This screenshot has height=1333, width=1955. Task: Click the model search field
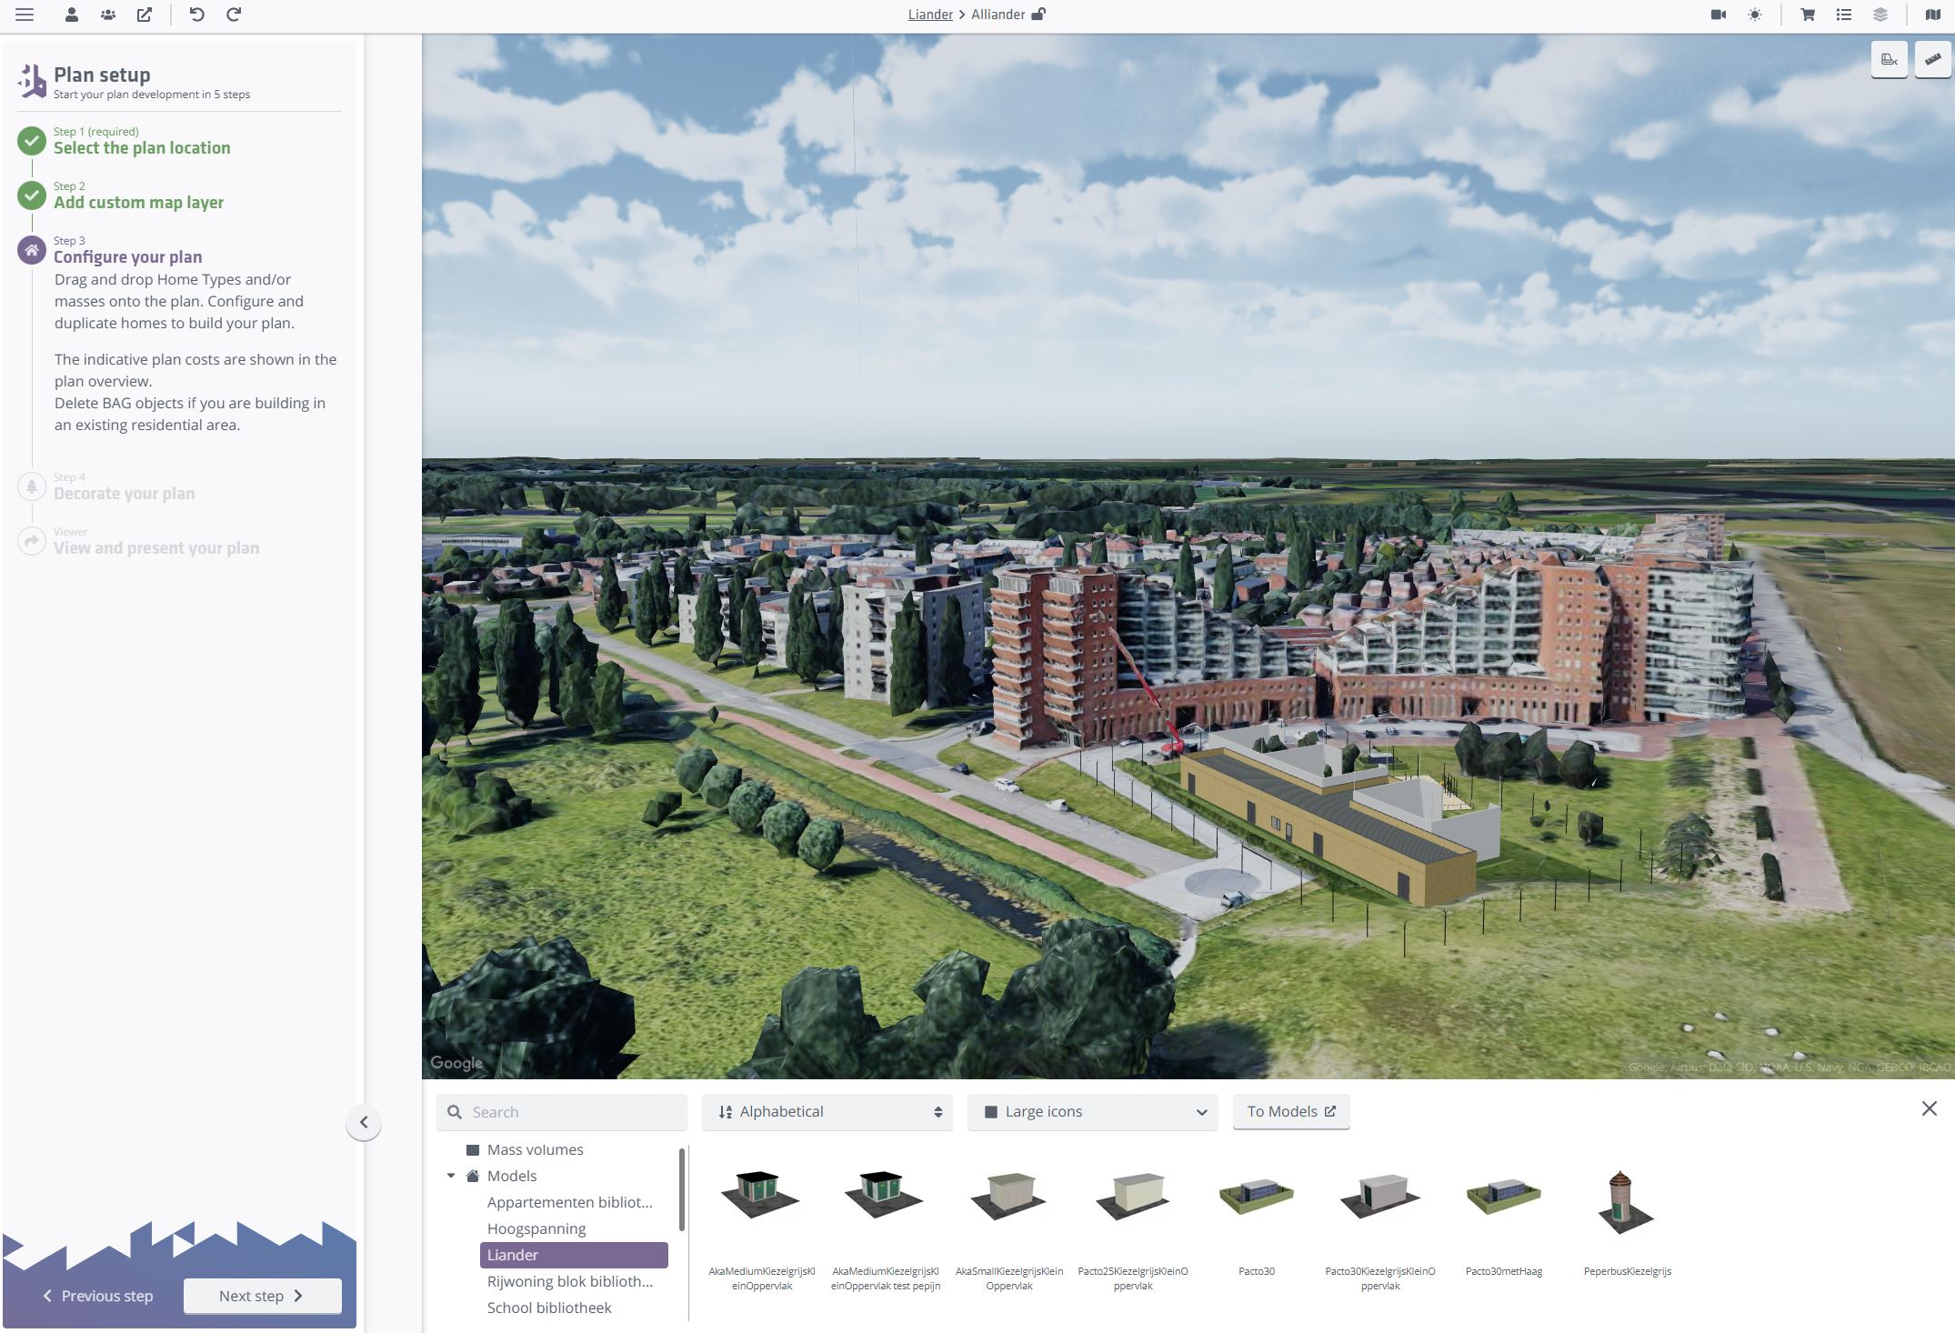click(573, 1111)
